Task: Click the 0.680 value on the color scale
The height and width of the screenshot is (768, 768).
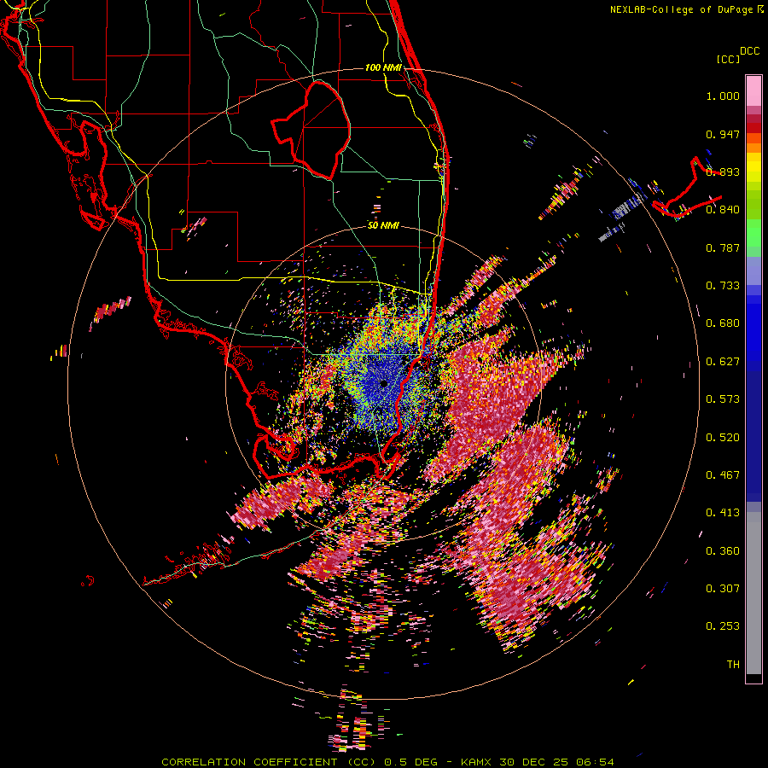Action: point(723,323)
